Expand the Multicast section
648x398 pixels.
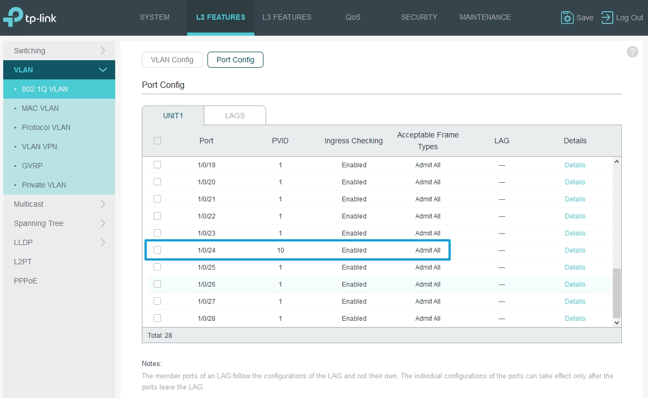click(x=59, y=204)
